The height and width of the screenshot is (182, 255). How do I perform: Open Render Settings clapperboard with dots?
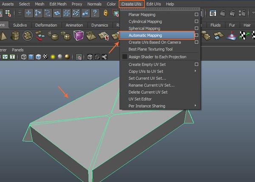click(x=242, y=13)
